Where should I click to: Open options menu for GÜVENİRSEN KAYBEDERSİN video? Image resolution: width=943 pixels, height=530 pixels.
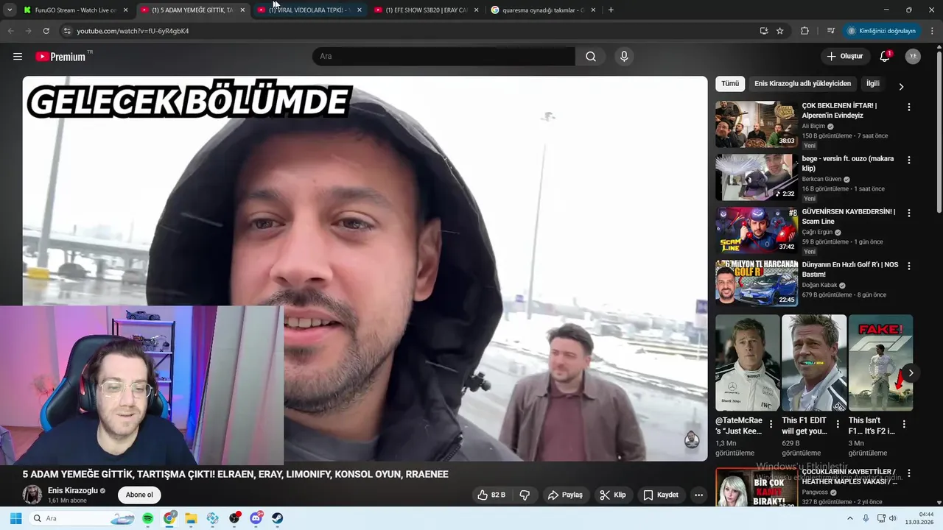coord(908,213)
